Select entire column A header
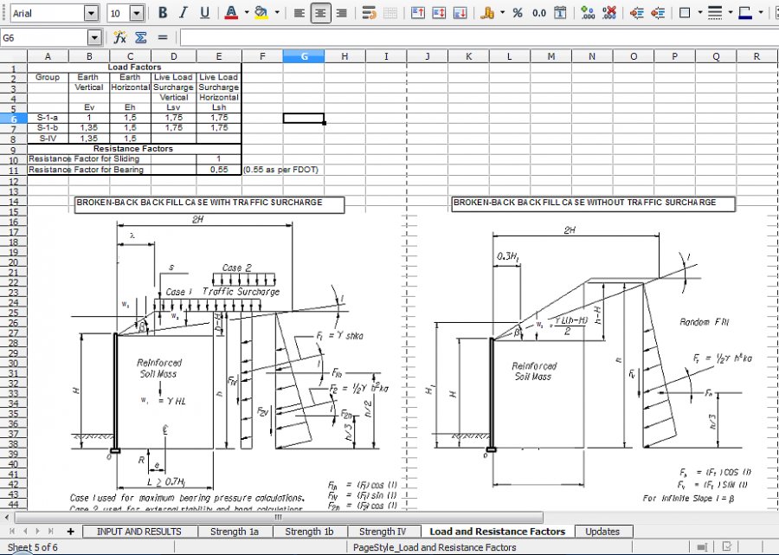This screenshot has width=779, height=555. click(x=48, y=56)
